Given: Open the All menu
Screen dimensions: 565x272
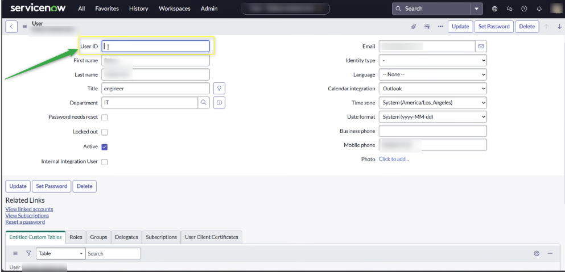Looking at the screenshot, I should click(x=81, y=9).
